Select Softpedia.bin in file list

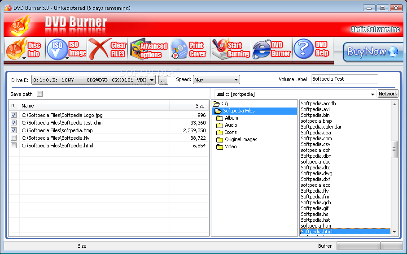click(315, 115)
